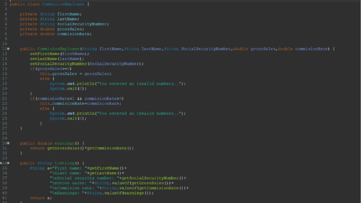
Task: Collapse the toString() method fold marker
Action: tap(8, 163)
